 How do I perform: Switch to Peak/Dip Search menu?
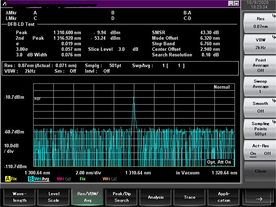coord(122,197)
